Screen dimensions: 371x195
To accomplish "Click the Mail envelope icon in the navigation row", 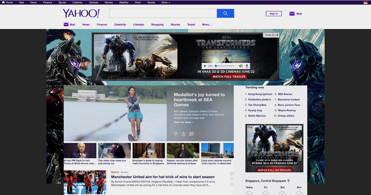I will point(66,24).
